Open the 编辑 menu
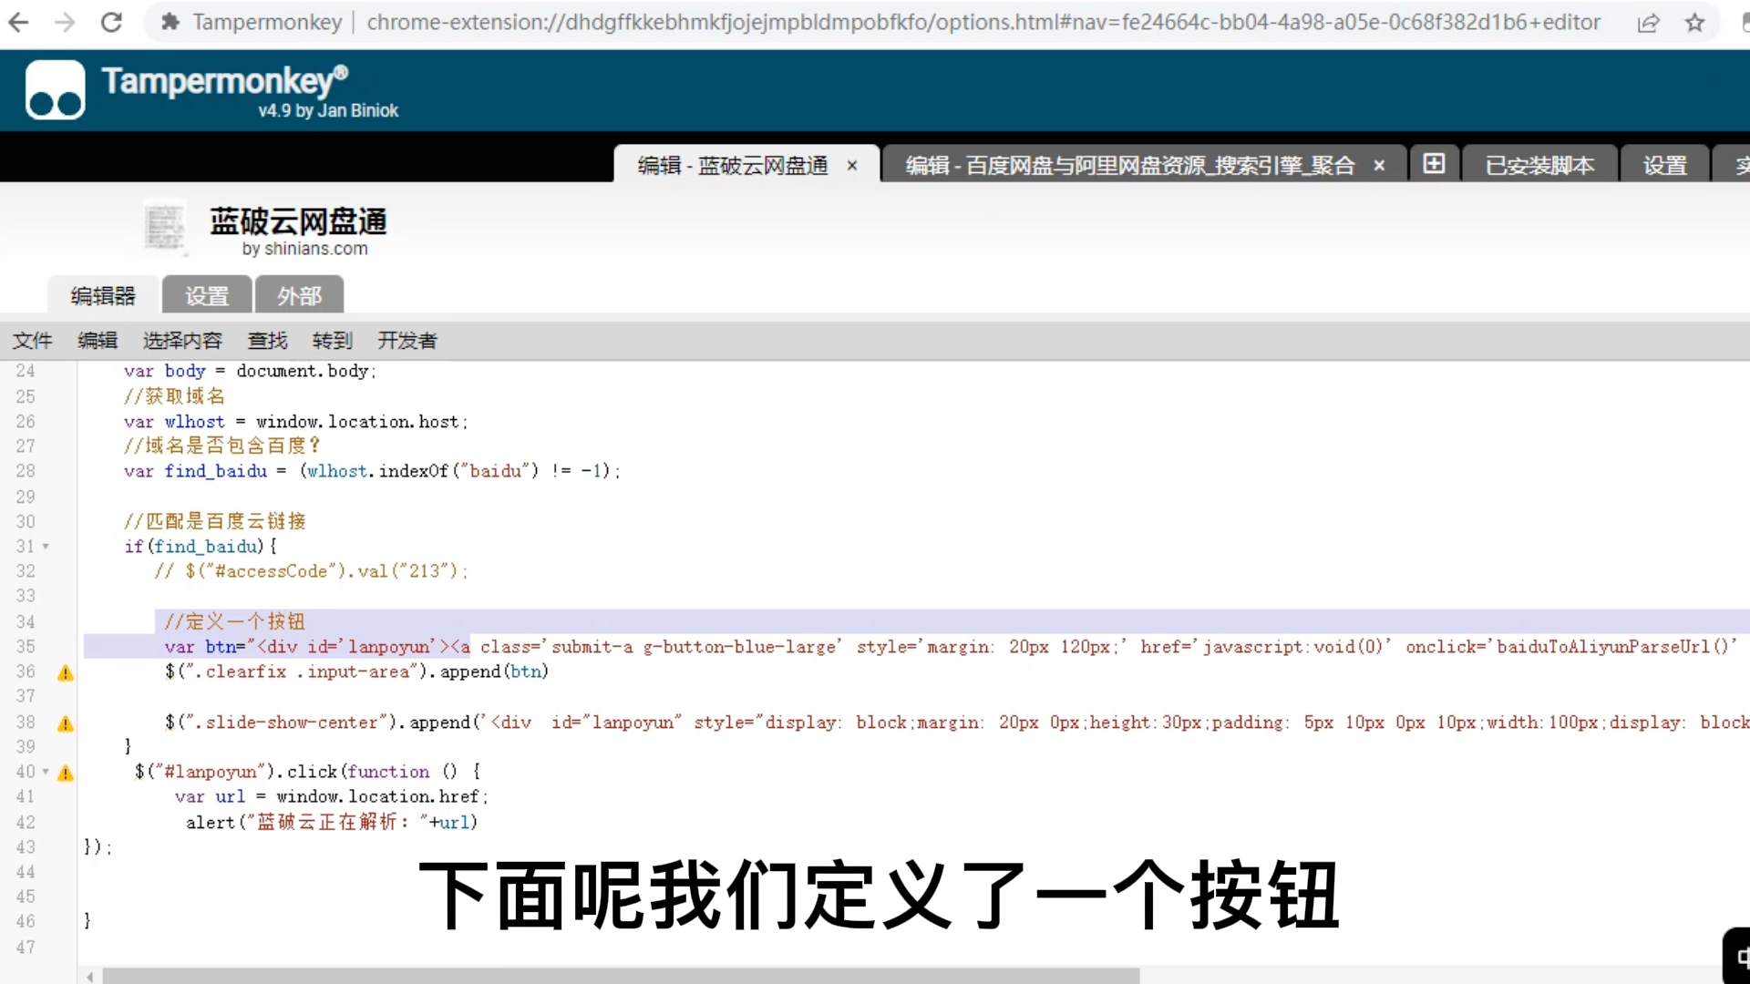Viewport: 1750px width, 984px height. click(98, 341)
